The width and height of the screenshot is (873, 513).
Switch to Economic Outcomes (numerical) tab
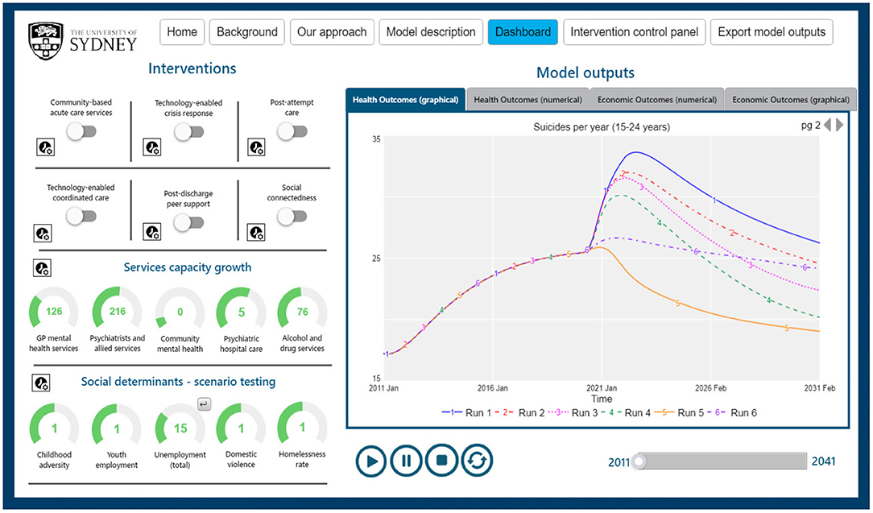tap(657, 100)
